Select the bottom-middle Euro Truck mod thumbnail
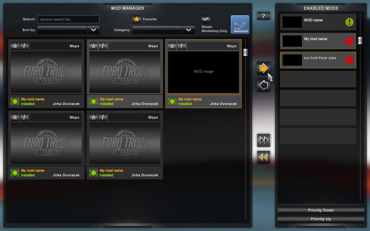370x231 pixels. [125, 143]
